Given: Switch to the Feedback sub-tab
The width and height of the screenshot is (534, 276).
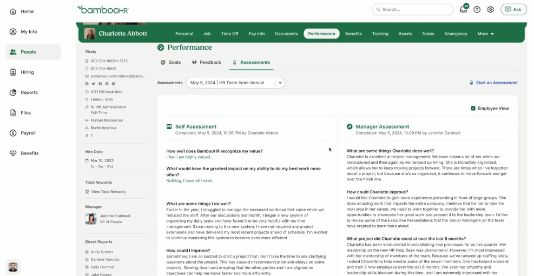Looking at the screenshot, I should click(x=206, y=63).
